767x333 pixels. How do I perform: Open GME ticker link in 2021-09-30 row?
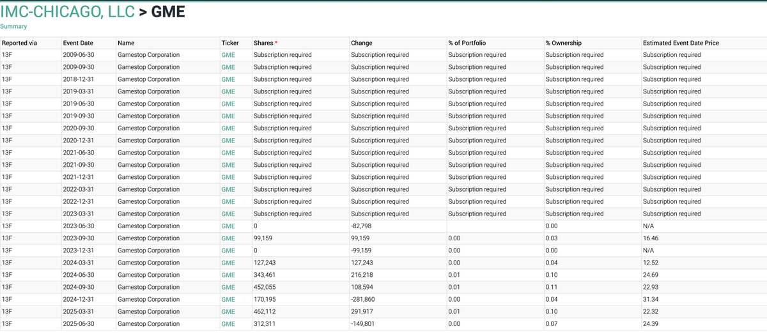click(x=228, y=165)
